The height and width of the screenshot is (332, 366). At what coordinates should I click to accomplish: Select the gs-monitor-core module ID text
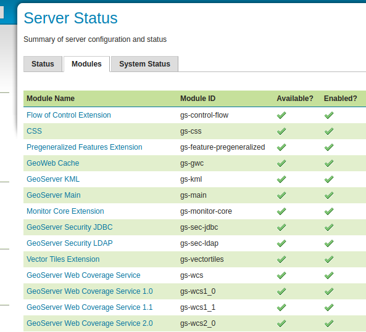pos(206,211)
